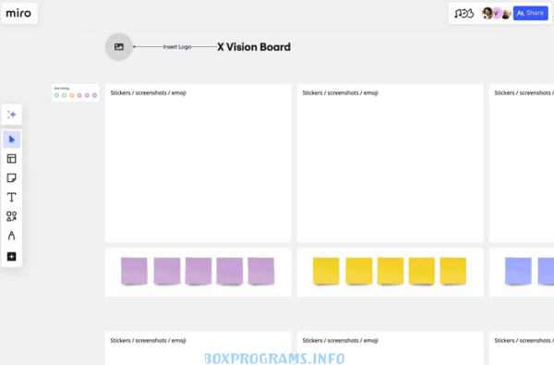Click the Insert Logo label
This screenshot has height=365, width=554.
point(177,47)
